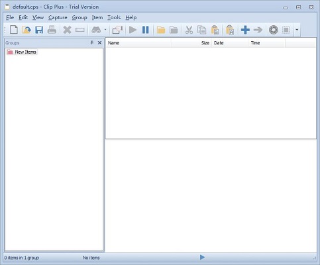The image size is (320, 265).
Task: Open the File menu
Action: tap(10, 17)
